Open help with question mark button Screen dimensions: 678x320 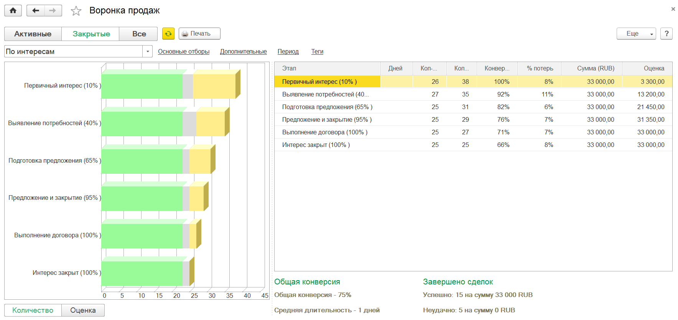pyautogui.click(x=666, y=34)
